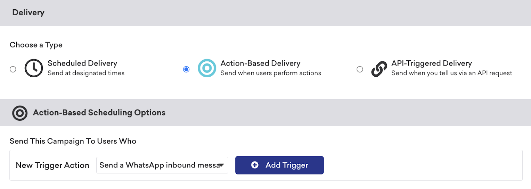Viewport: 531px width, 189px height.
Task: Select the Scheduled Delivery radio button
Action: pos(13,69)
